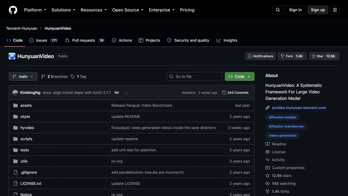Open the aivideo.hunyuan.tencent.com website link
The image size is (348, 196).
299,108
